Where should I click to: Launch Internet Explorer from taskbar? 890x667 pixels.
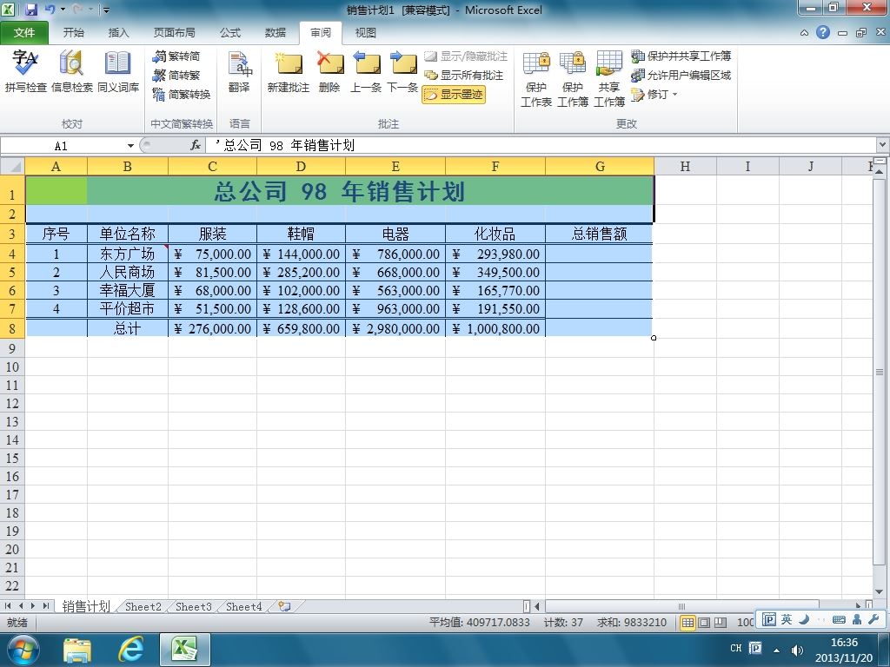point(130,650)
